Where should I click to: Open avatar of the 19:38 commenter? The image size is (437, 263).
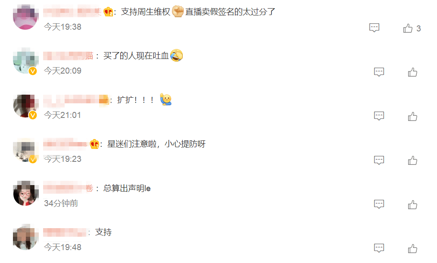(x=25, y=17)
